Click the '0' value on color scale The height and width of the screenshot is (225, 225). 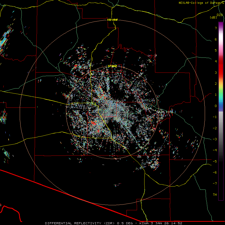point(216,106)
